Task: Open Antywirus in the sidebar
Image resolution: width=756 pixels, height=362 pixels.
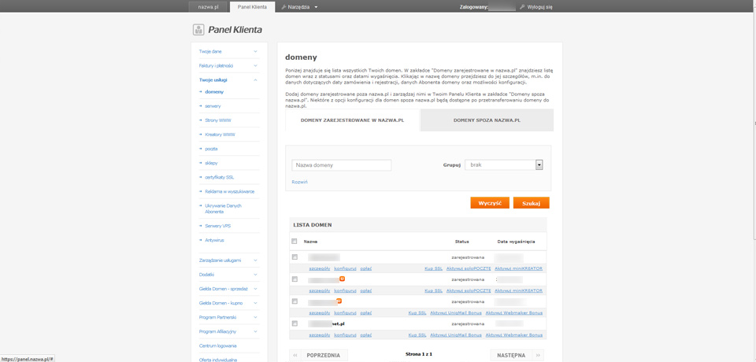Action: (x=214, y=240)
